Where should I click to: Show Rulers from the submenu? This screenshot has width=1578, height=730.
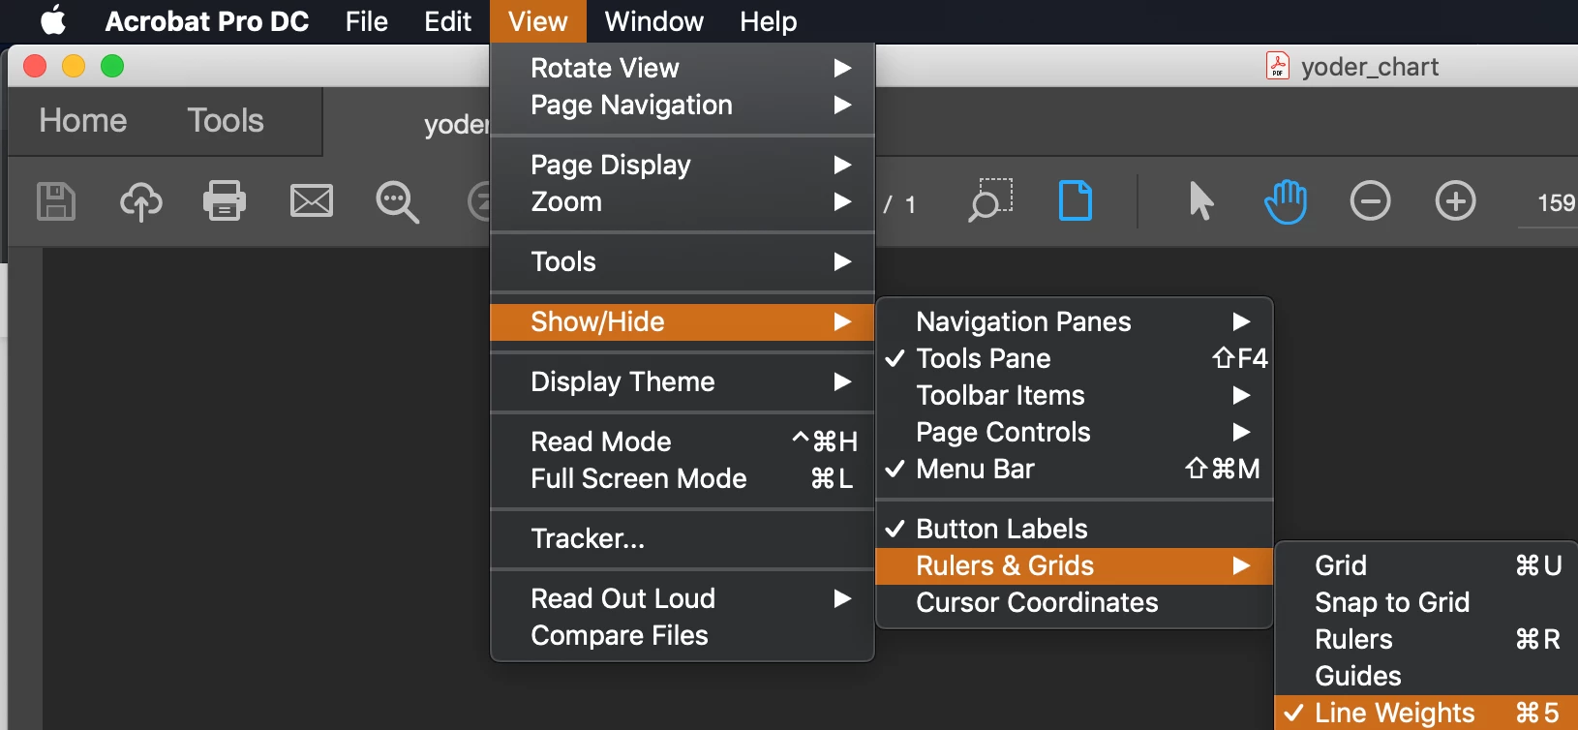pyautogui.click(x=1427, y=639)
